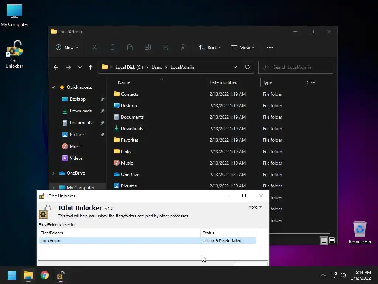Go forward with the Forward arrow
Image resolution: width=378 pixels, height=284 pixels.
pyautogui.click(x=68, y=67)
